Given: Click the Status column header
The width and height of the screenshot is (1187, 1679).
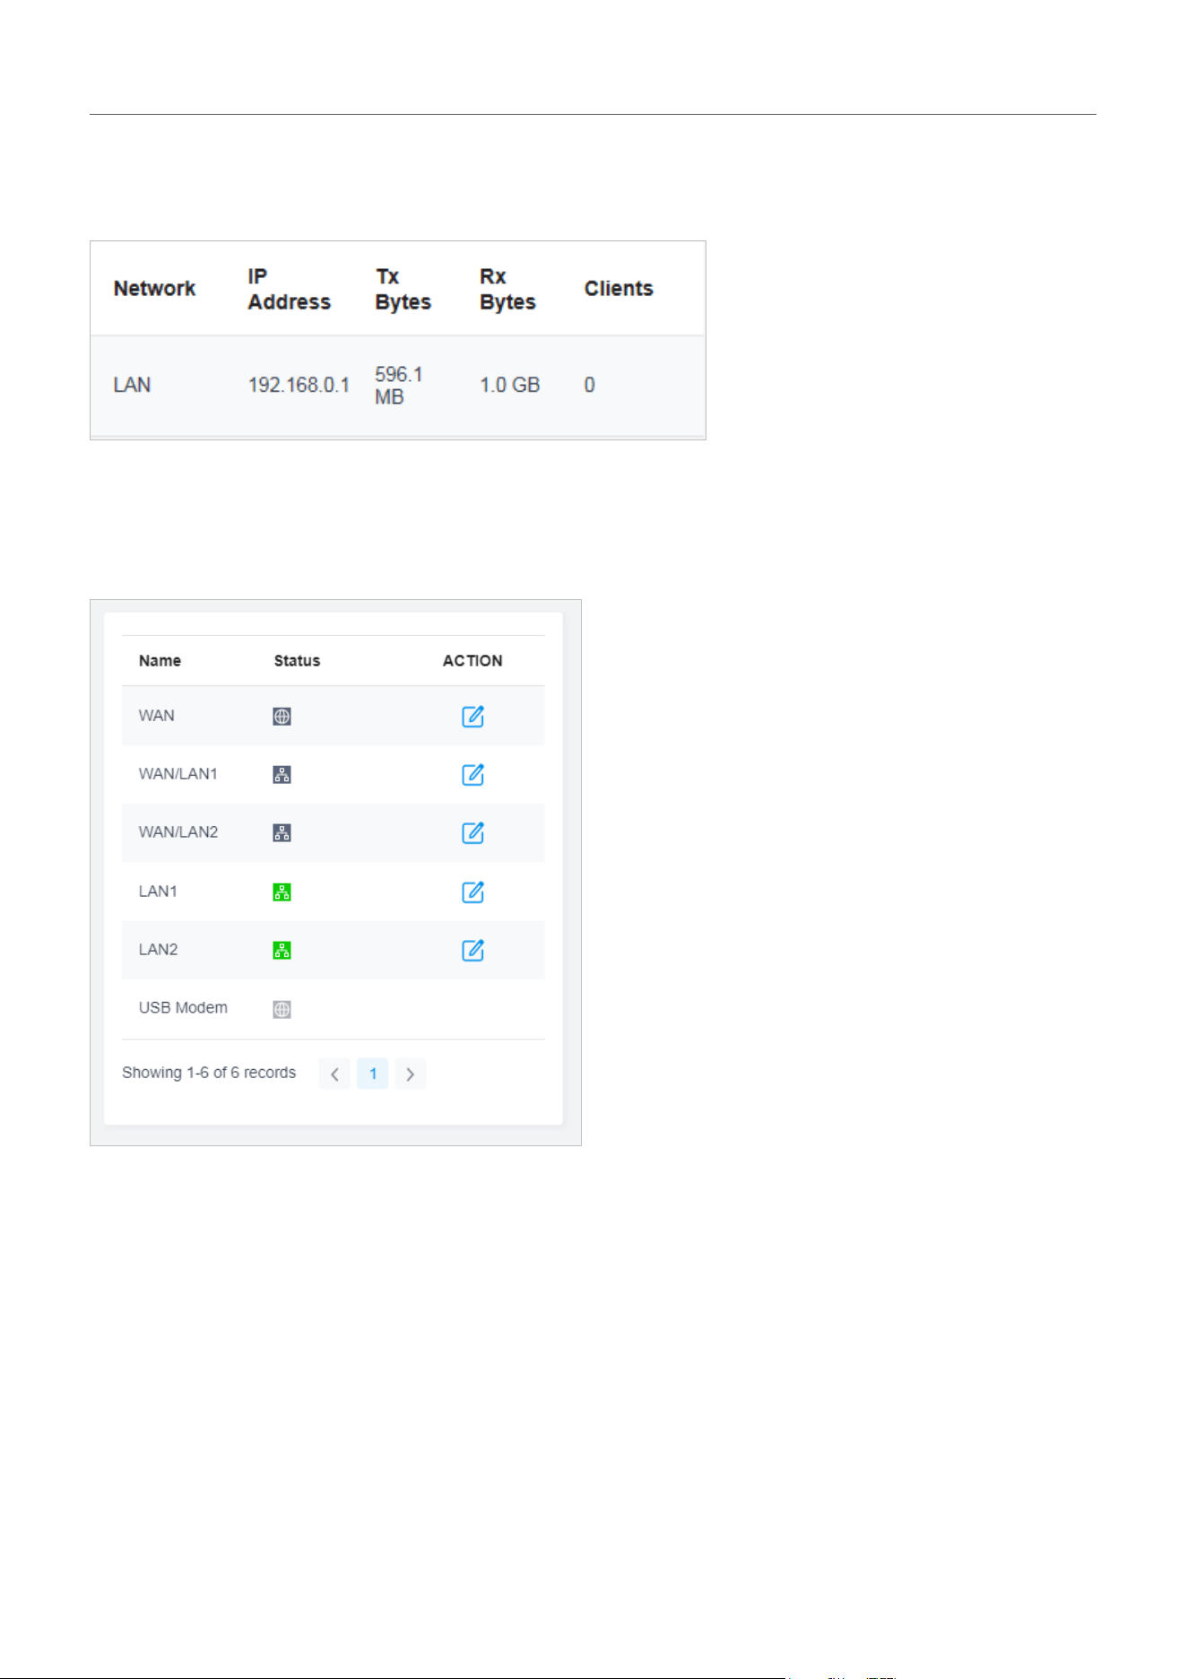Looking at the screenshot, I should click(297, 661).
